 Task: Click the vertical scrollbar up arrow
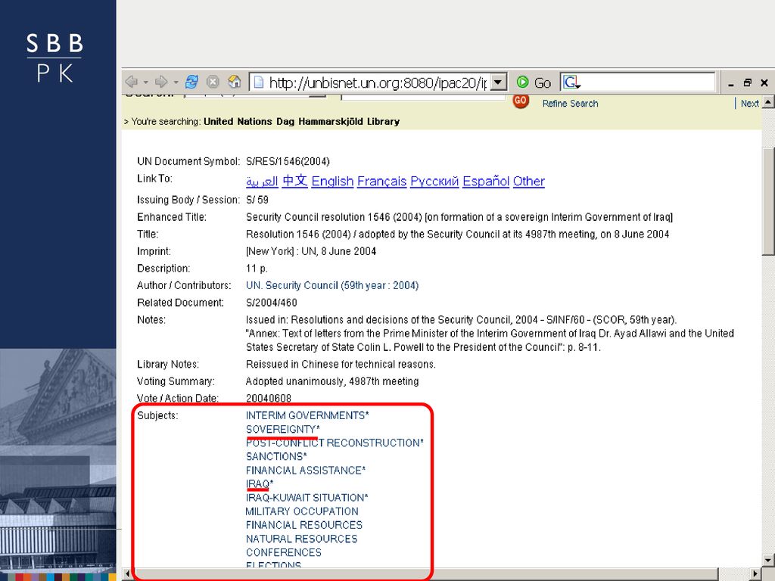[768, 103]
